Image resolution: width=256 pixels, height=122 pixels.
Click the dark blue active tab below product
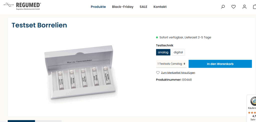coord(21,121)
